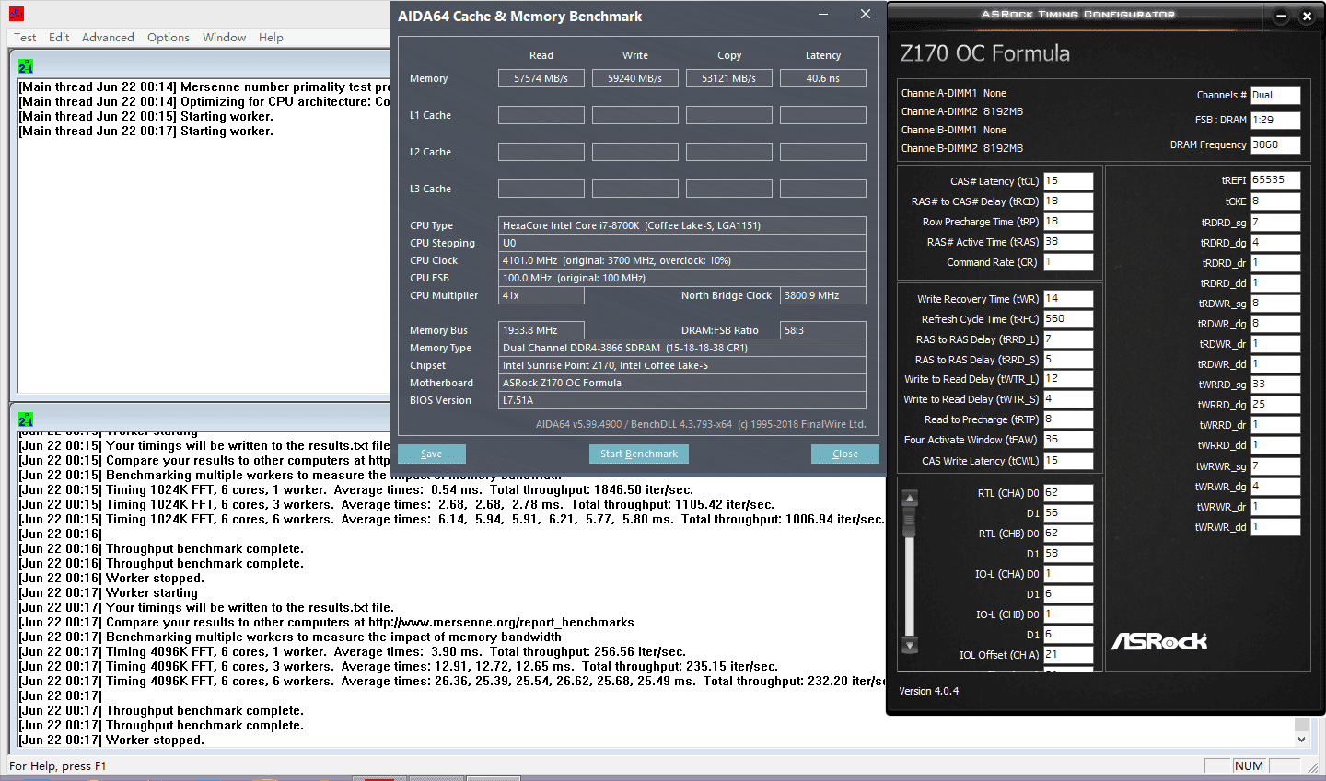The width and height of the screenshot is (1326, 781).
Task: Open the Options menu in Prime95
Action: (169, 38)
